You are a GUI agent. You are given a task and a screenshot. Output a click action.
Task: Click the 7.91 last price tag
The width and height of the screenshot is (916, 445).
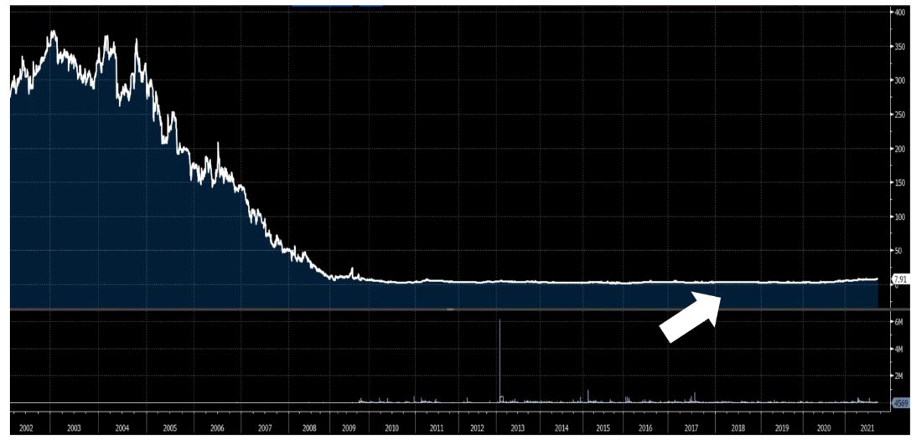(900, 279)
